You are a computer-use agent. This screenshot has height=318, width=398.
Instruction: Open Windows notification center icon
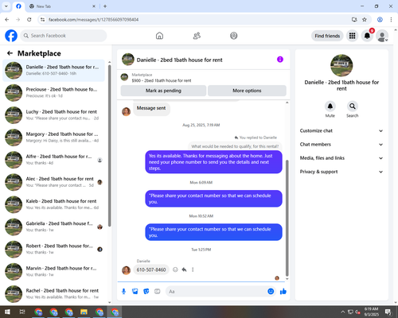click(388, 312)
